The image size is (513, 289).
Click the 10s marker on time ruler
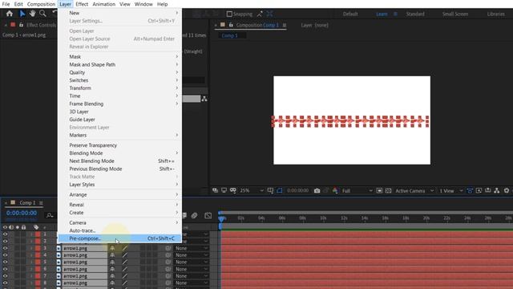[323, 218]
